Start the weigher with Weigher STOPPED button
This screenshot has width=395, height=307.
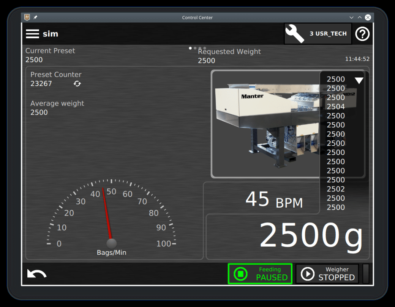pyautogui.click(x=327, y=274)
